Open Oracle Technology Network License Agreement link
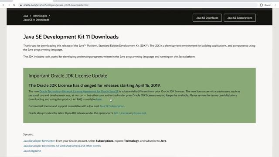This screenshot has height=157, width=279. point(79,91)
